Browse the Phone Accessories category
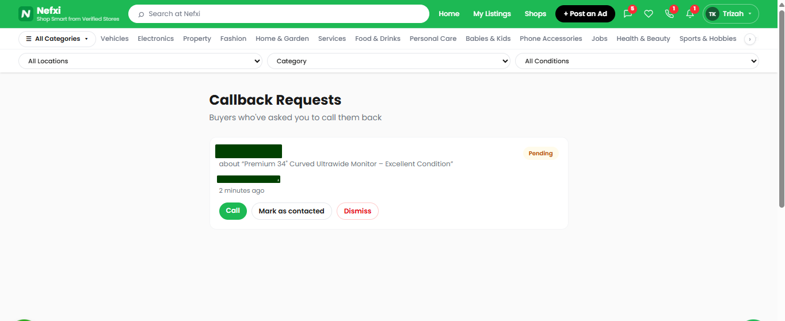 pyautogui.click(x=551, y=39)
